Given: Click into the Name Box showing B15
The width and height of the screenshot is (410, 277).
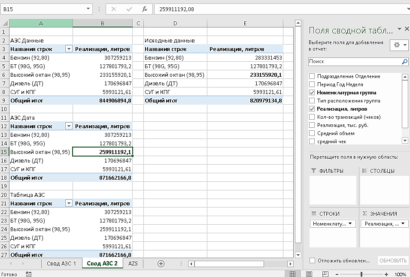Looking at the screenshot, I should point(43,9).
